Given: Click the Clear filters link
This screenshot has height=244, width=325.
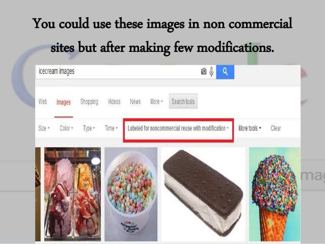Looking at the screenshot, I should pos(276,128).
